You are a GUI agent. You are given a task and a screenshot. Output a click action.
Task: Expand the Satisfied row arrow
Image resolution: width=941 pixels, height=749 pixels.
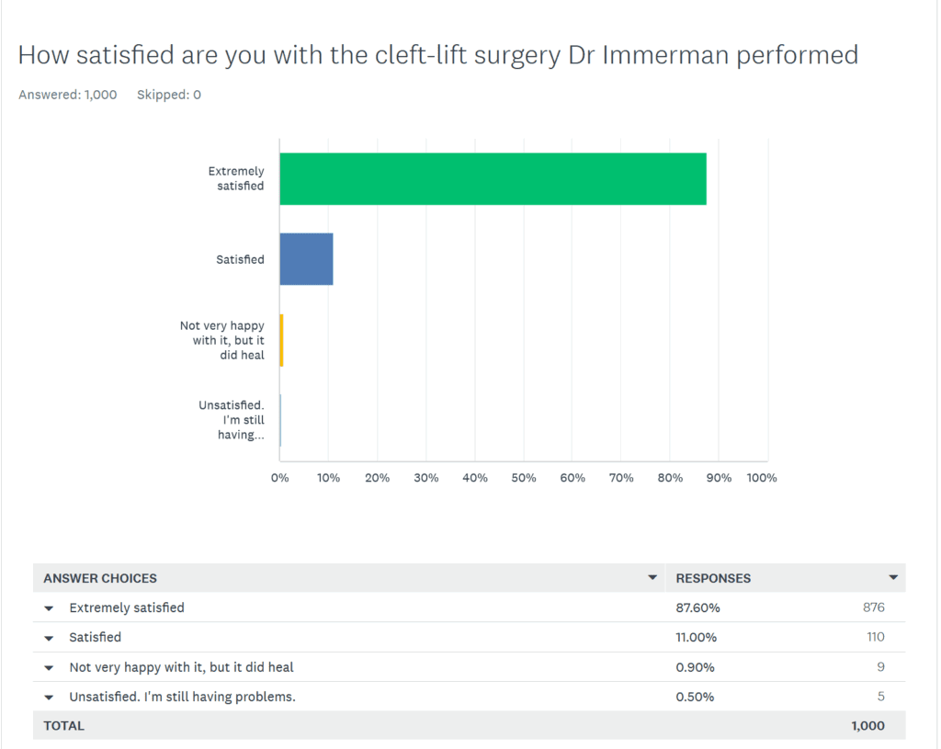pyautogui.click(x=49, y=638)
